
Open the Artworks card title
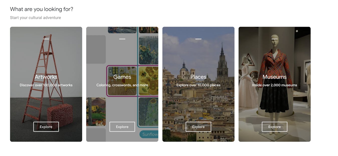pyautogui.click(x=46, y=77)
